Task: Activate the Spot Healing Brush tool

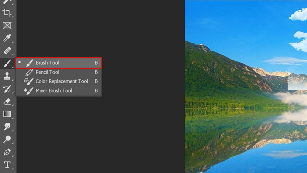Action: [x=7, y=50]
